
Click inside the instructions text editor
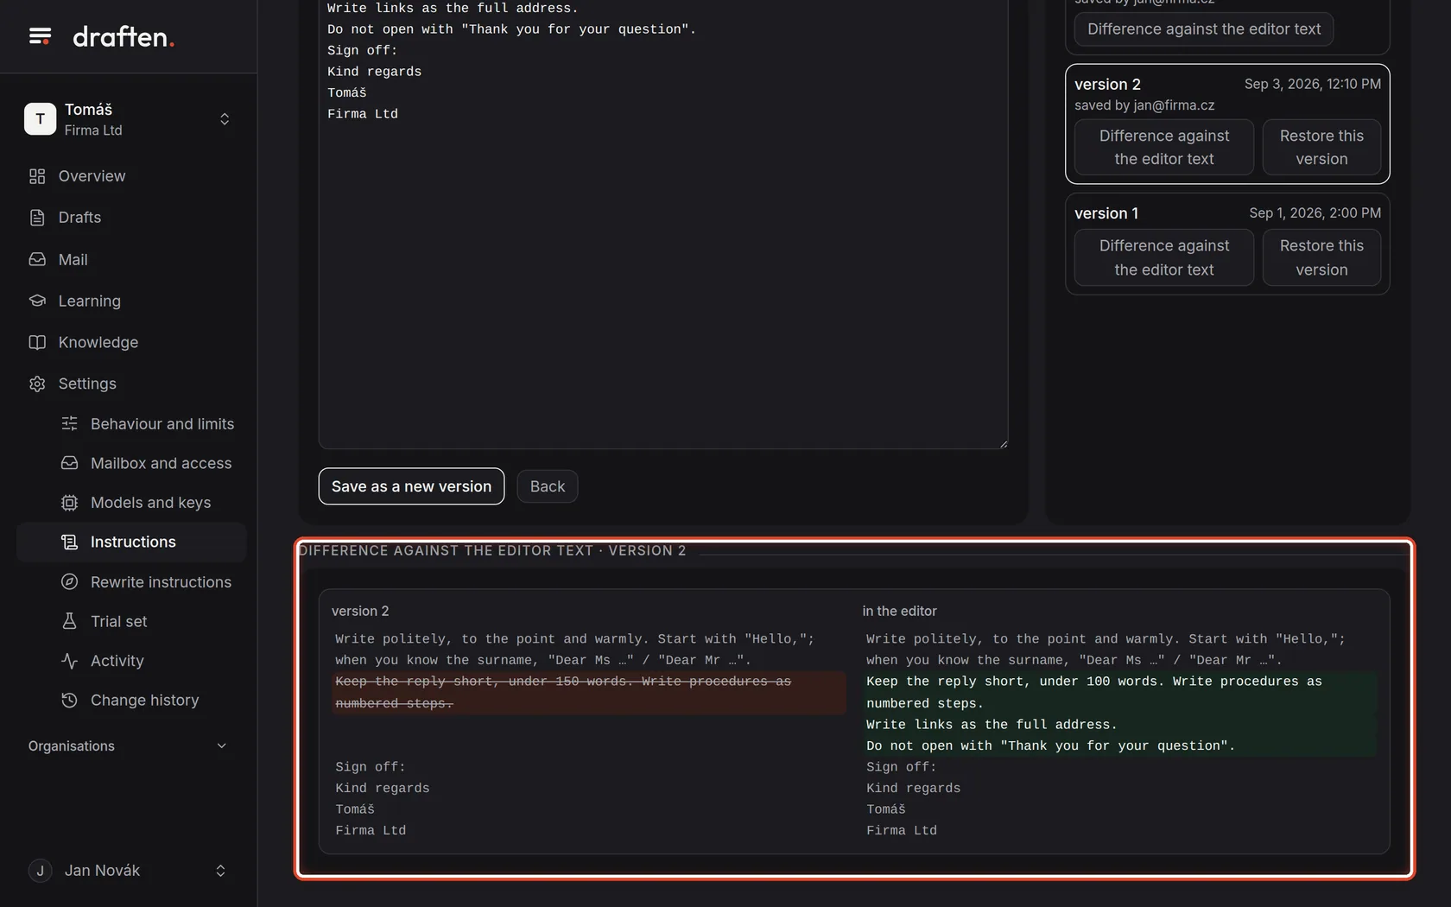(663, 225)
